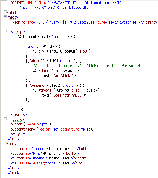
Task: Collapse the html tag outline block
Action: tap(5, 12)
